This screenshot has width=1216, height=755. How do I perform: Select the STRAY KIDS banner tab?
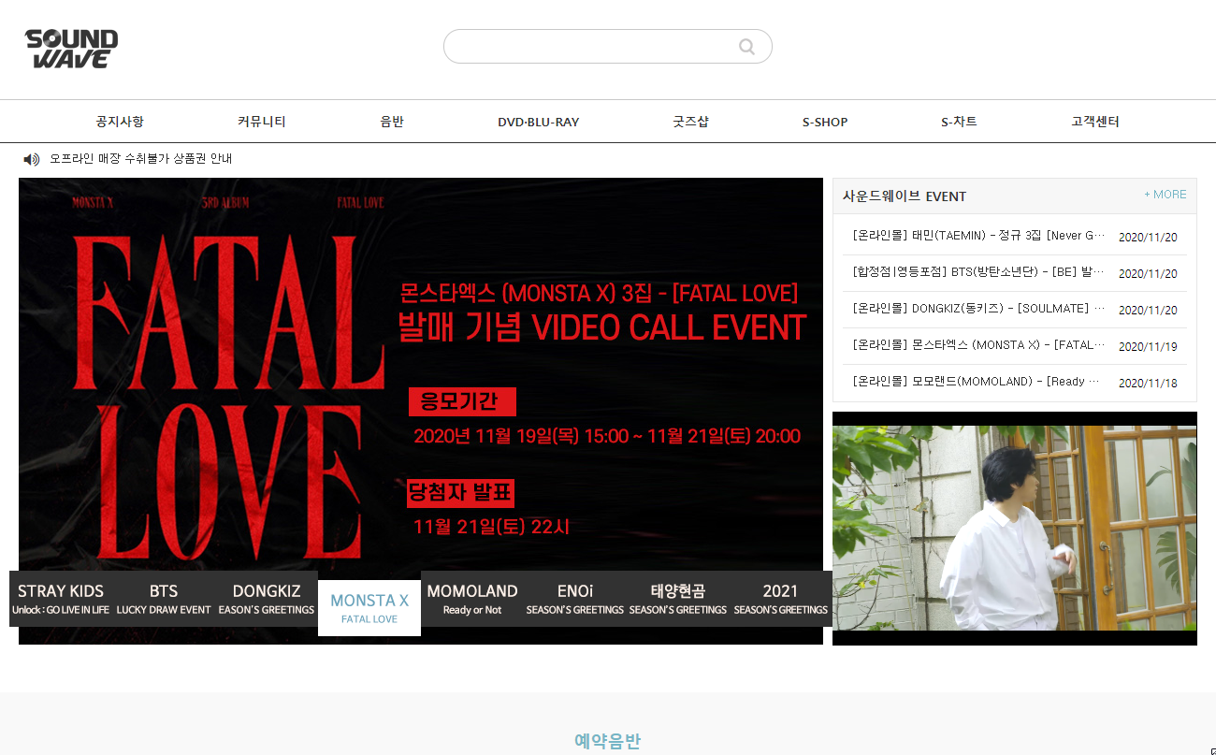tap(61, 599)
